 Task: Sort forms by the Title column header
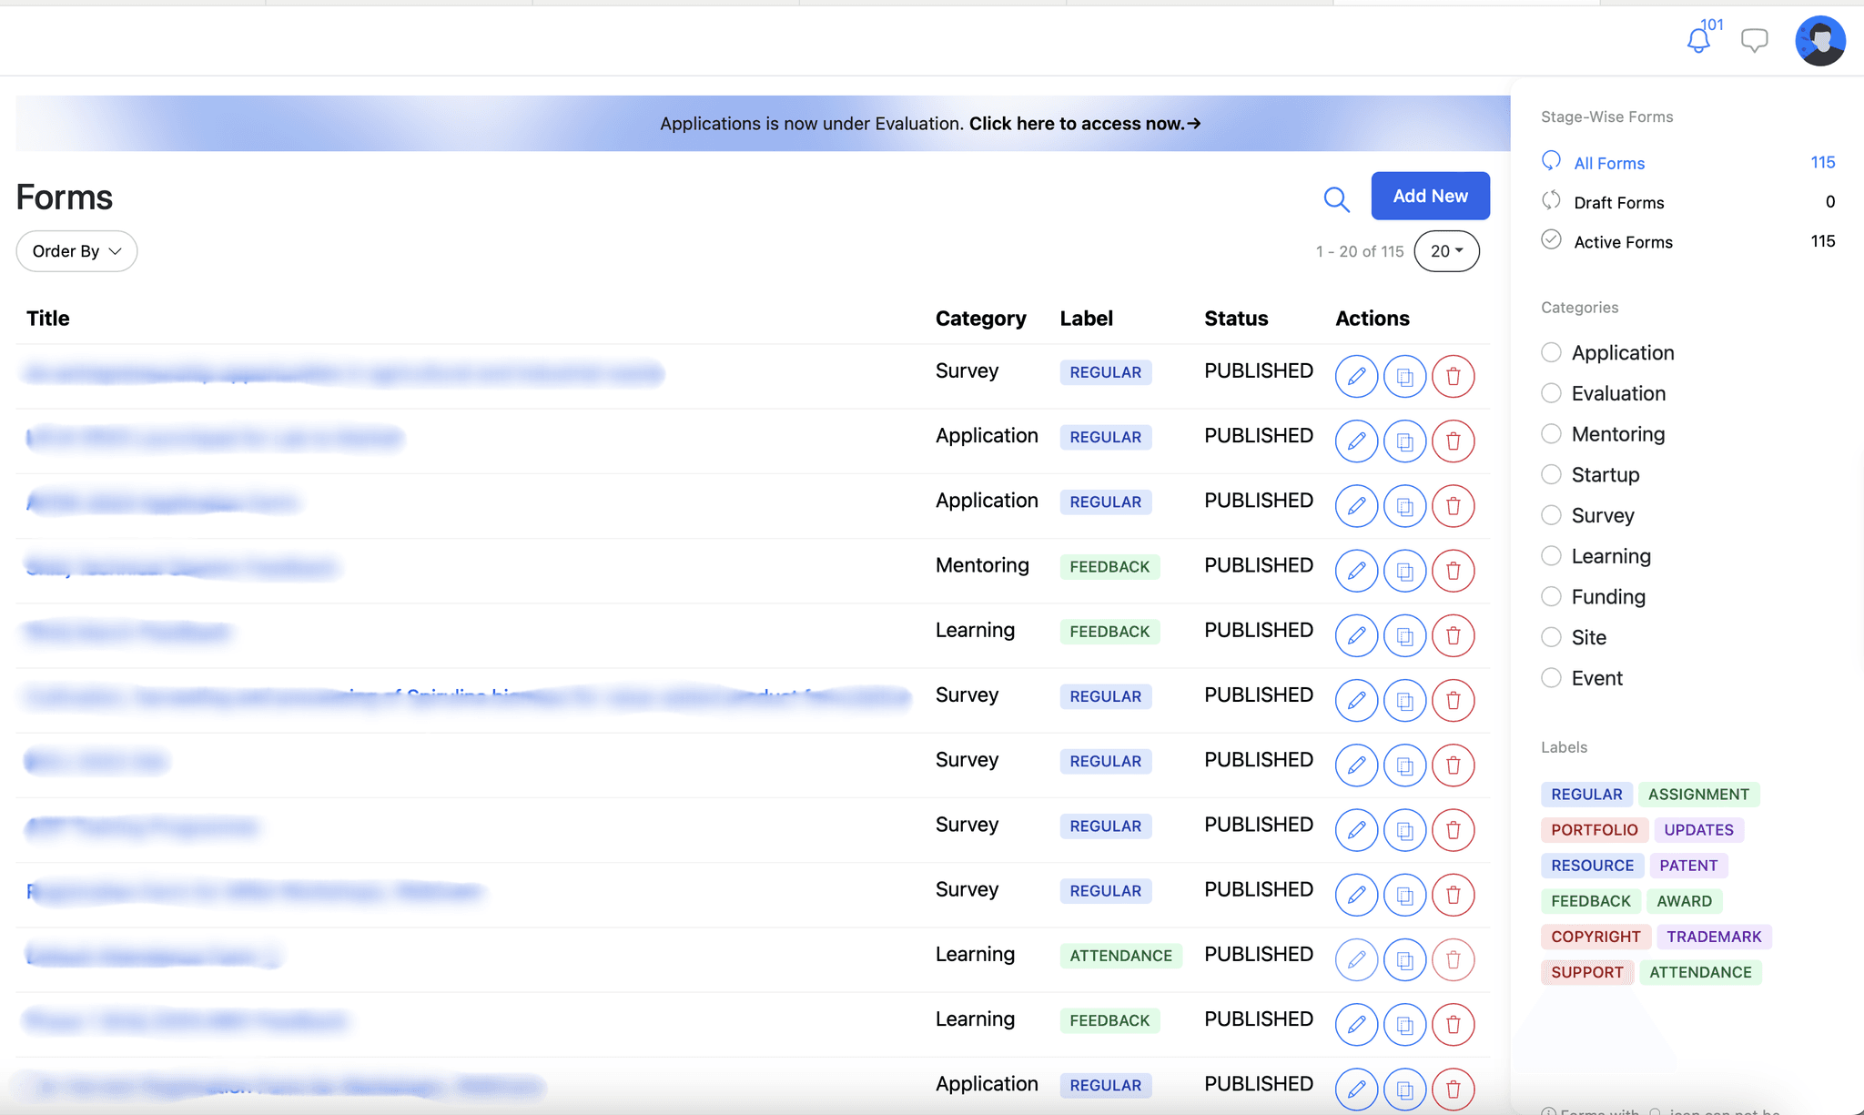click(x=47, y=318)
